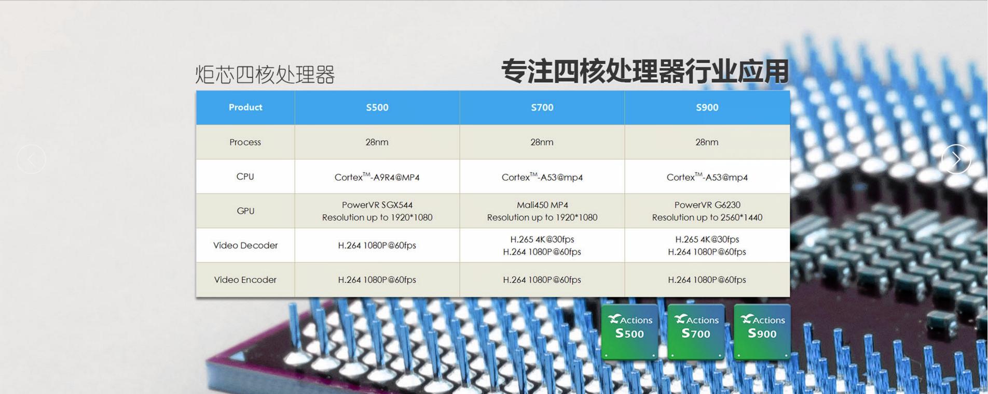Click the S900 Cortex-A53@mp4 cell

[x=707, y=177]
